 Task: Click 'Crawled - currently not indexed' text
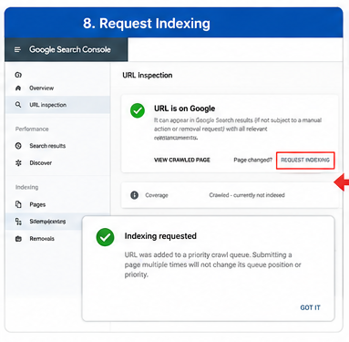247,195
